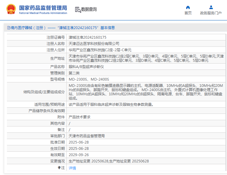Screen dimensions: 227x175
Task: Click the 变更情况 change record value
Action: click(109, 161)
